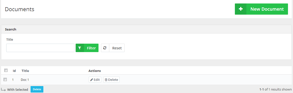Focus the Title search input field
The width and height of the screenshot is (293, 93).
(40, 48)
